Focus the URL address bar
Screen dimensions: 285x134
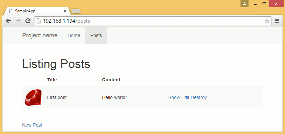coord(151,21)
